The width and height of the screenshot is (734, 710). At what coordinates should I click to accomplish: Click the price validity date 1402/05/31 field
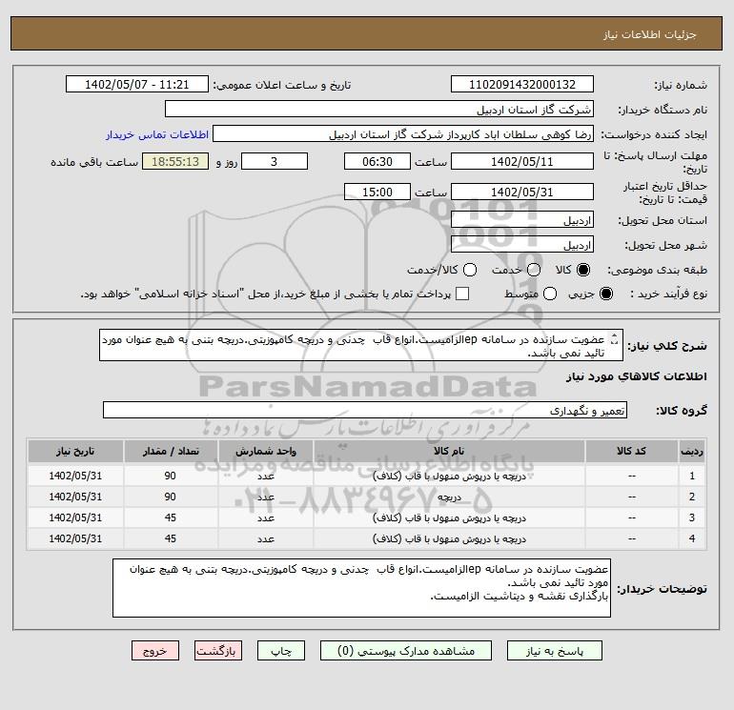tap(522, 192)
